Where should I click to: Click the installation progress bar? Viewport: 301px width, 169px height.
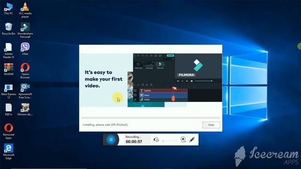(x=150, y=118)
